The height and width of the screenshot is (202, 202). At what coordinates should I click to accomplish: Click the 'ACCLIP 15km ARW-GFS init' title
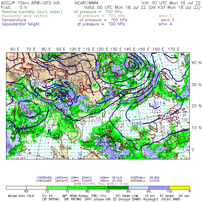point(30,3)
